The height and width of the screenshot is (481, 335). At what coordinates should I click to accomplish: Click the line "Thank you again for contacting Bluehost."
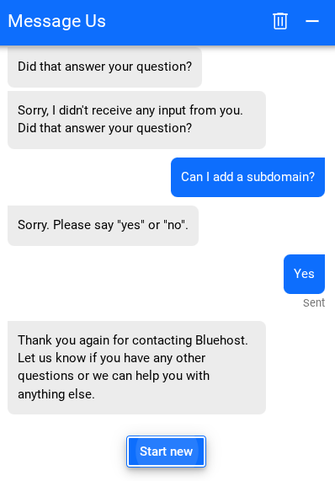(133, 340)
